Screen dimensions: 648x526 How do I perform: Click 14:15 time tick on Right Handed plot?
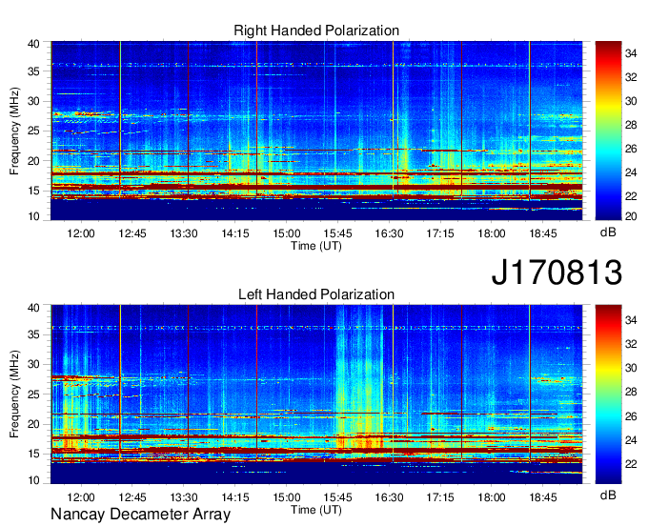(235, 233)
